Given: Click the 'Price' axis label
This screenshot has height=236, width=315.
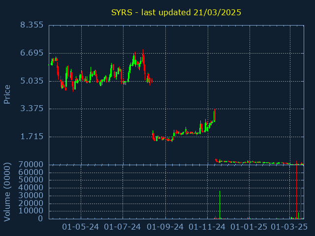Looking at the screenshot, I should (7, 94).
